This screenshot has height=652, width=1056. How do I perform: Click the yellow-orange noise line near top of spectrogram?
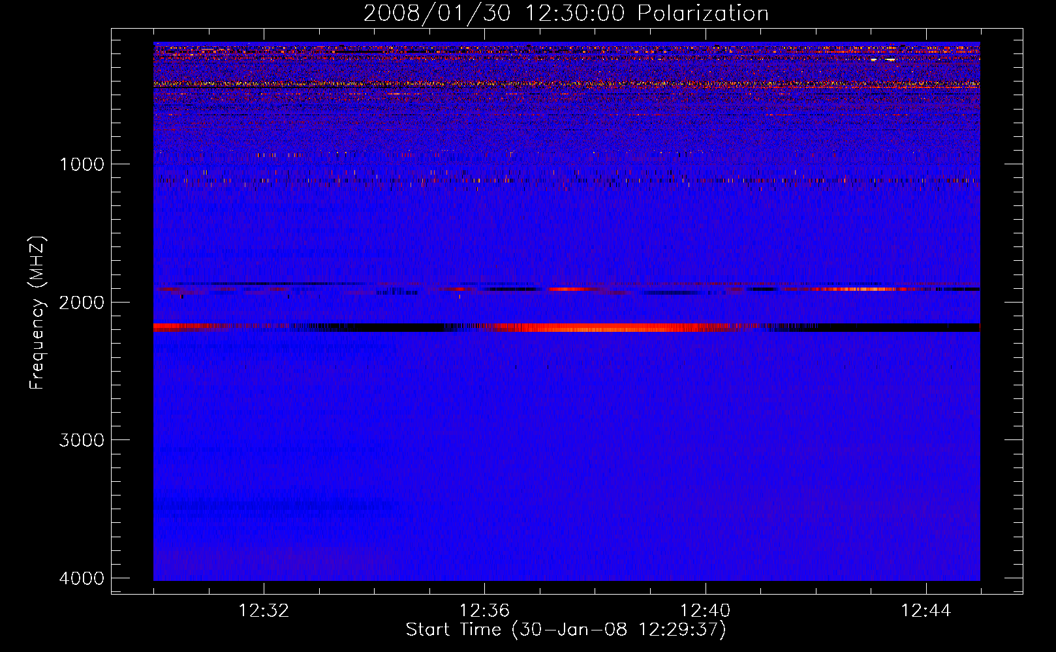pyautogui.click(x=567, y=84)
